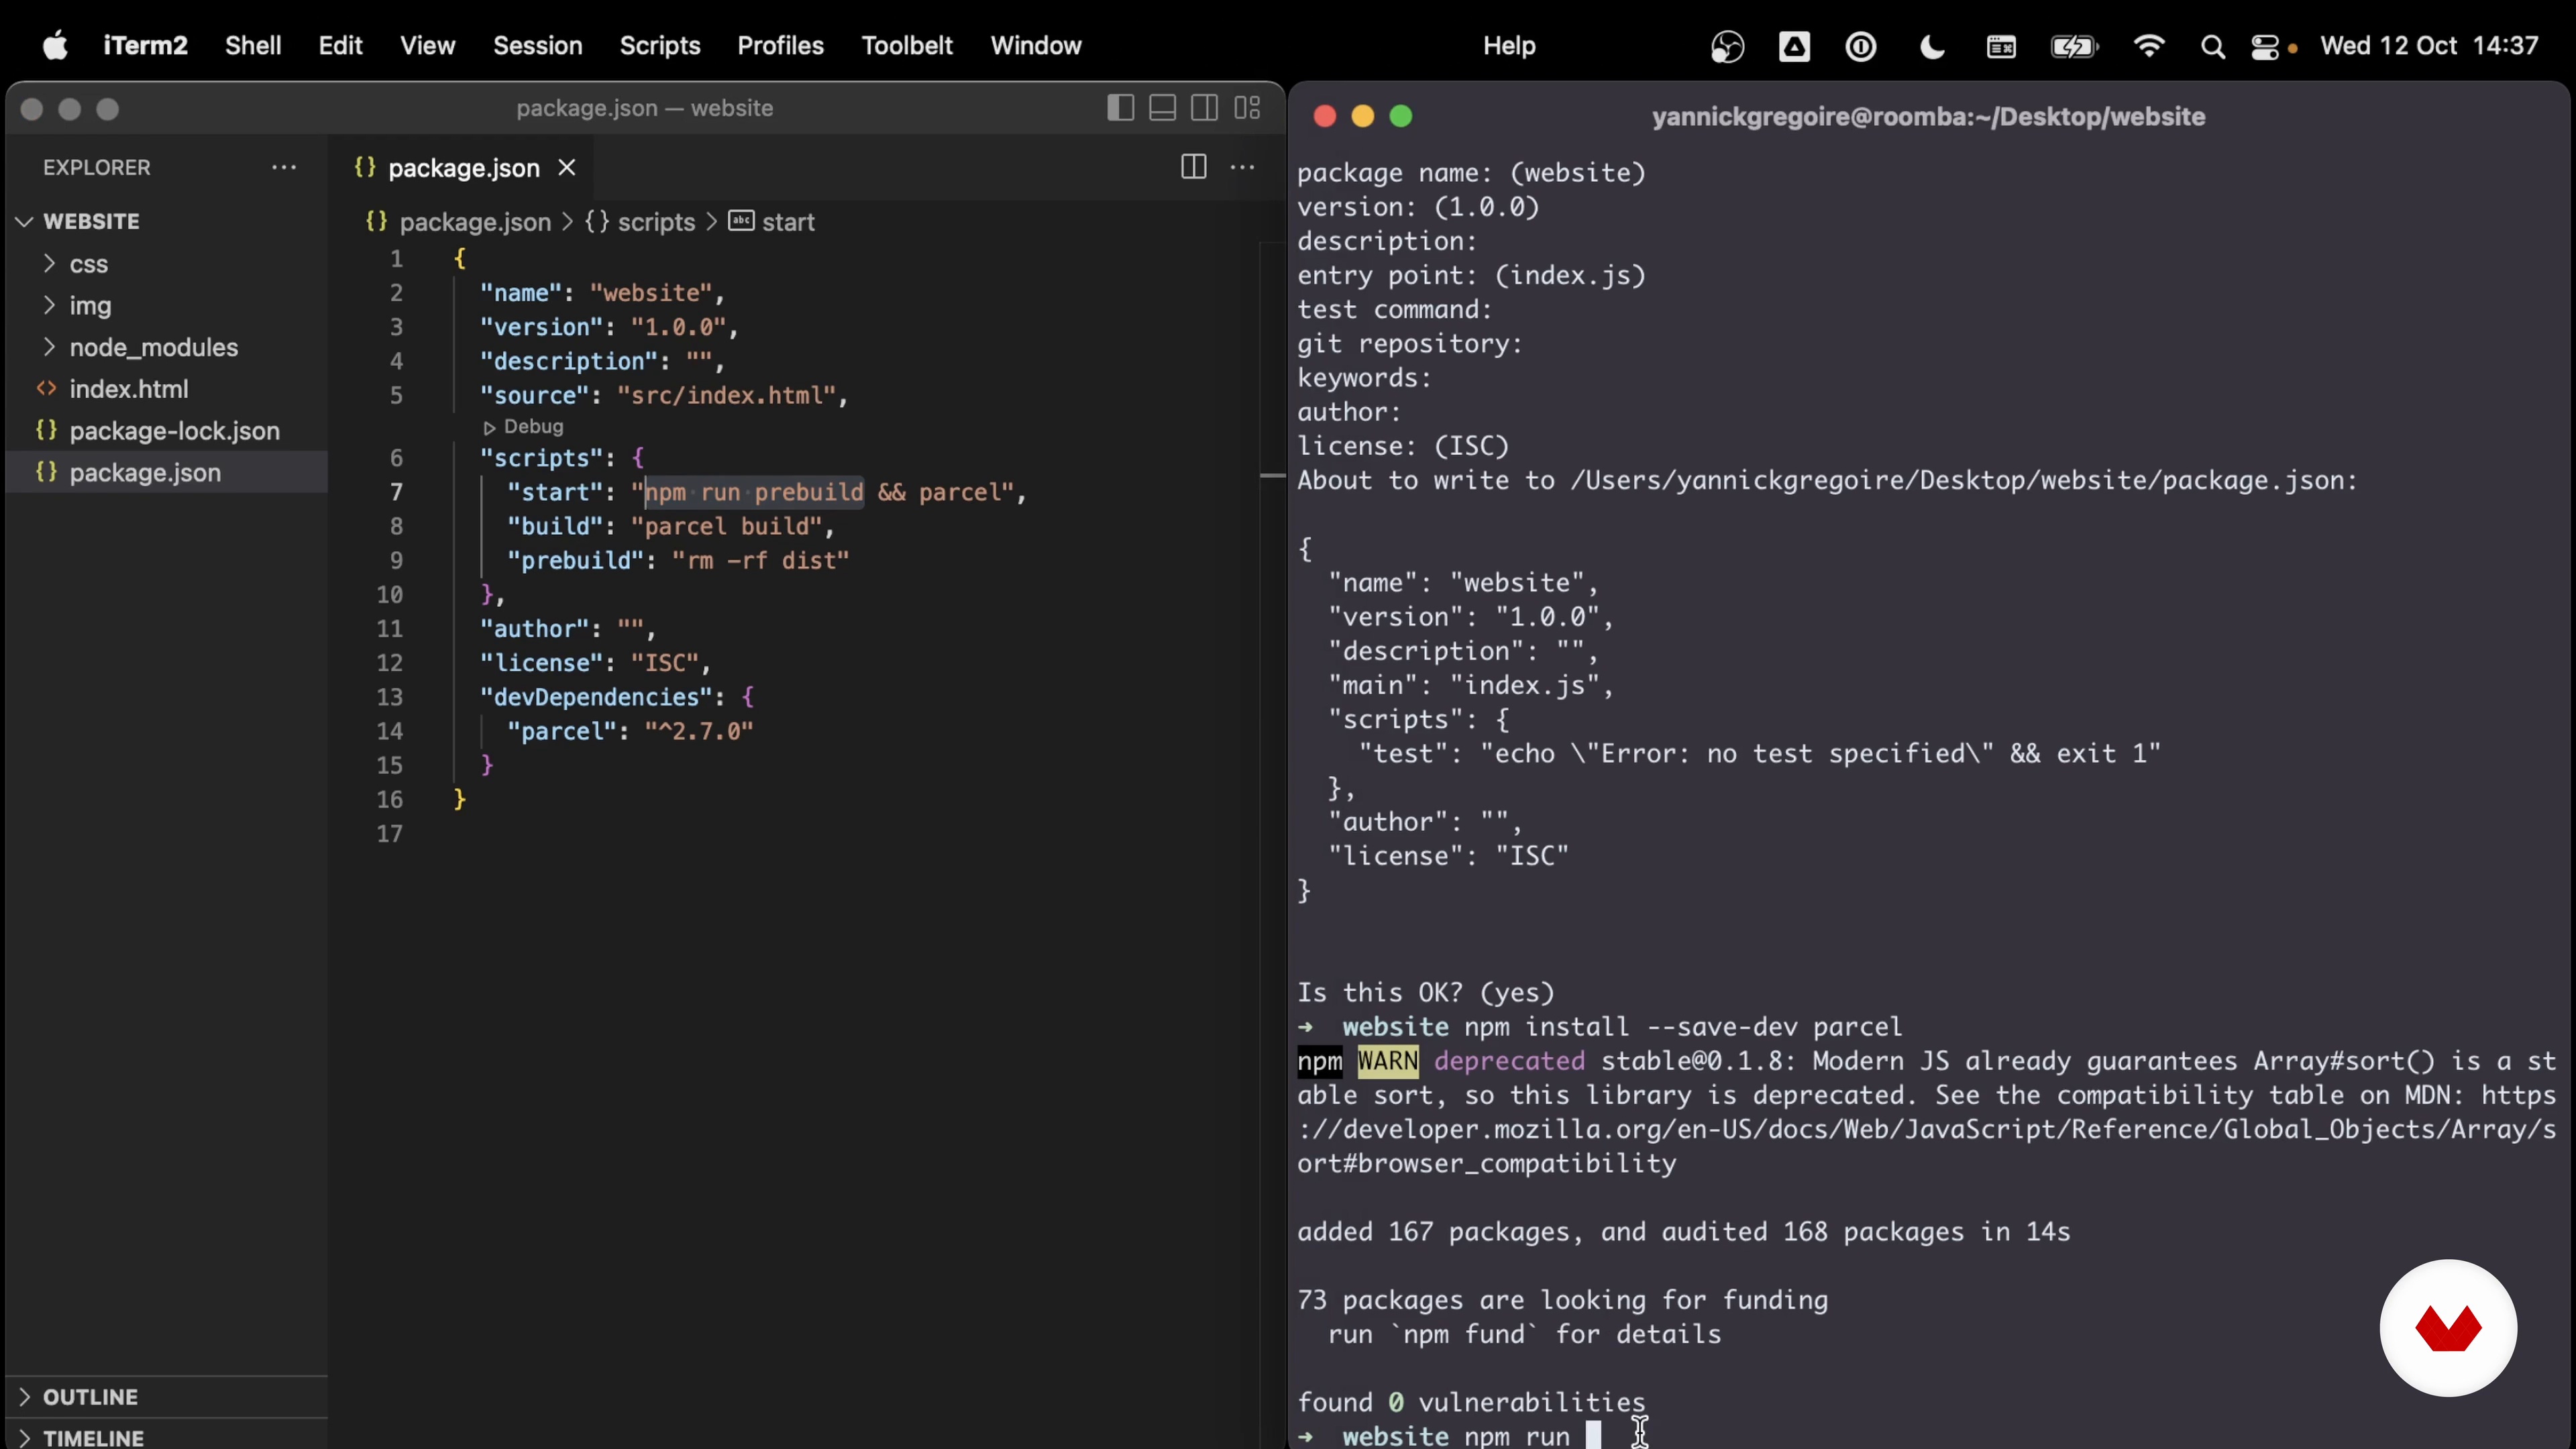Click "devDependencies" key on line 13
This screenshot has height=1449, width=2576.
(596, 697)
